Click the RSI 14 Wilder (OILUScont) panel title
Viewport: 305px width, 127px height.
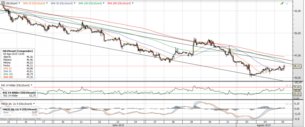[15, 85]
